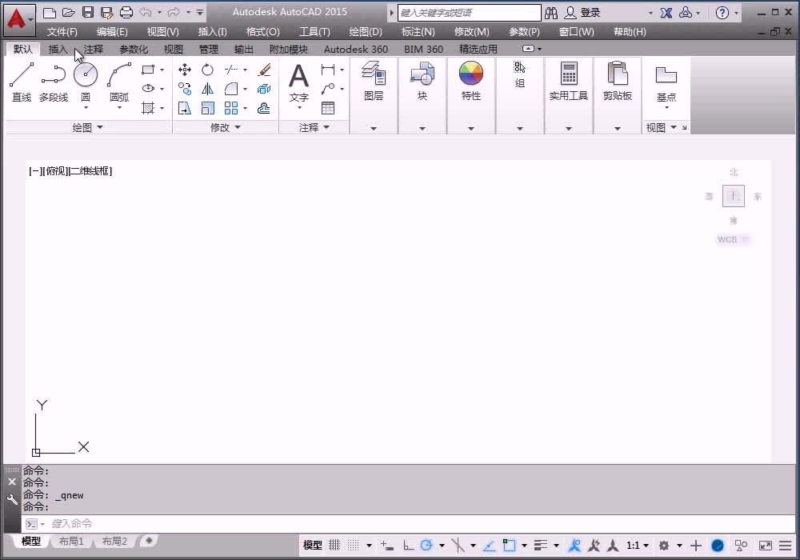This screenshot has width=800, height=560.
Task: Select the Move tool in 修改 panel
Action: pos(185,70)
